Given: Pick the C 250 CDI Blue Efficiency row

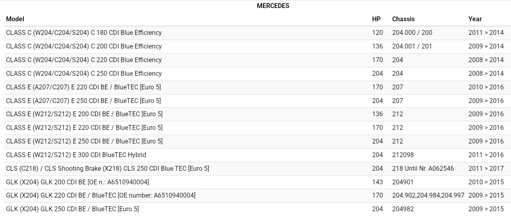Looking at the screenshot, I should click(84, 73).
